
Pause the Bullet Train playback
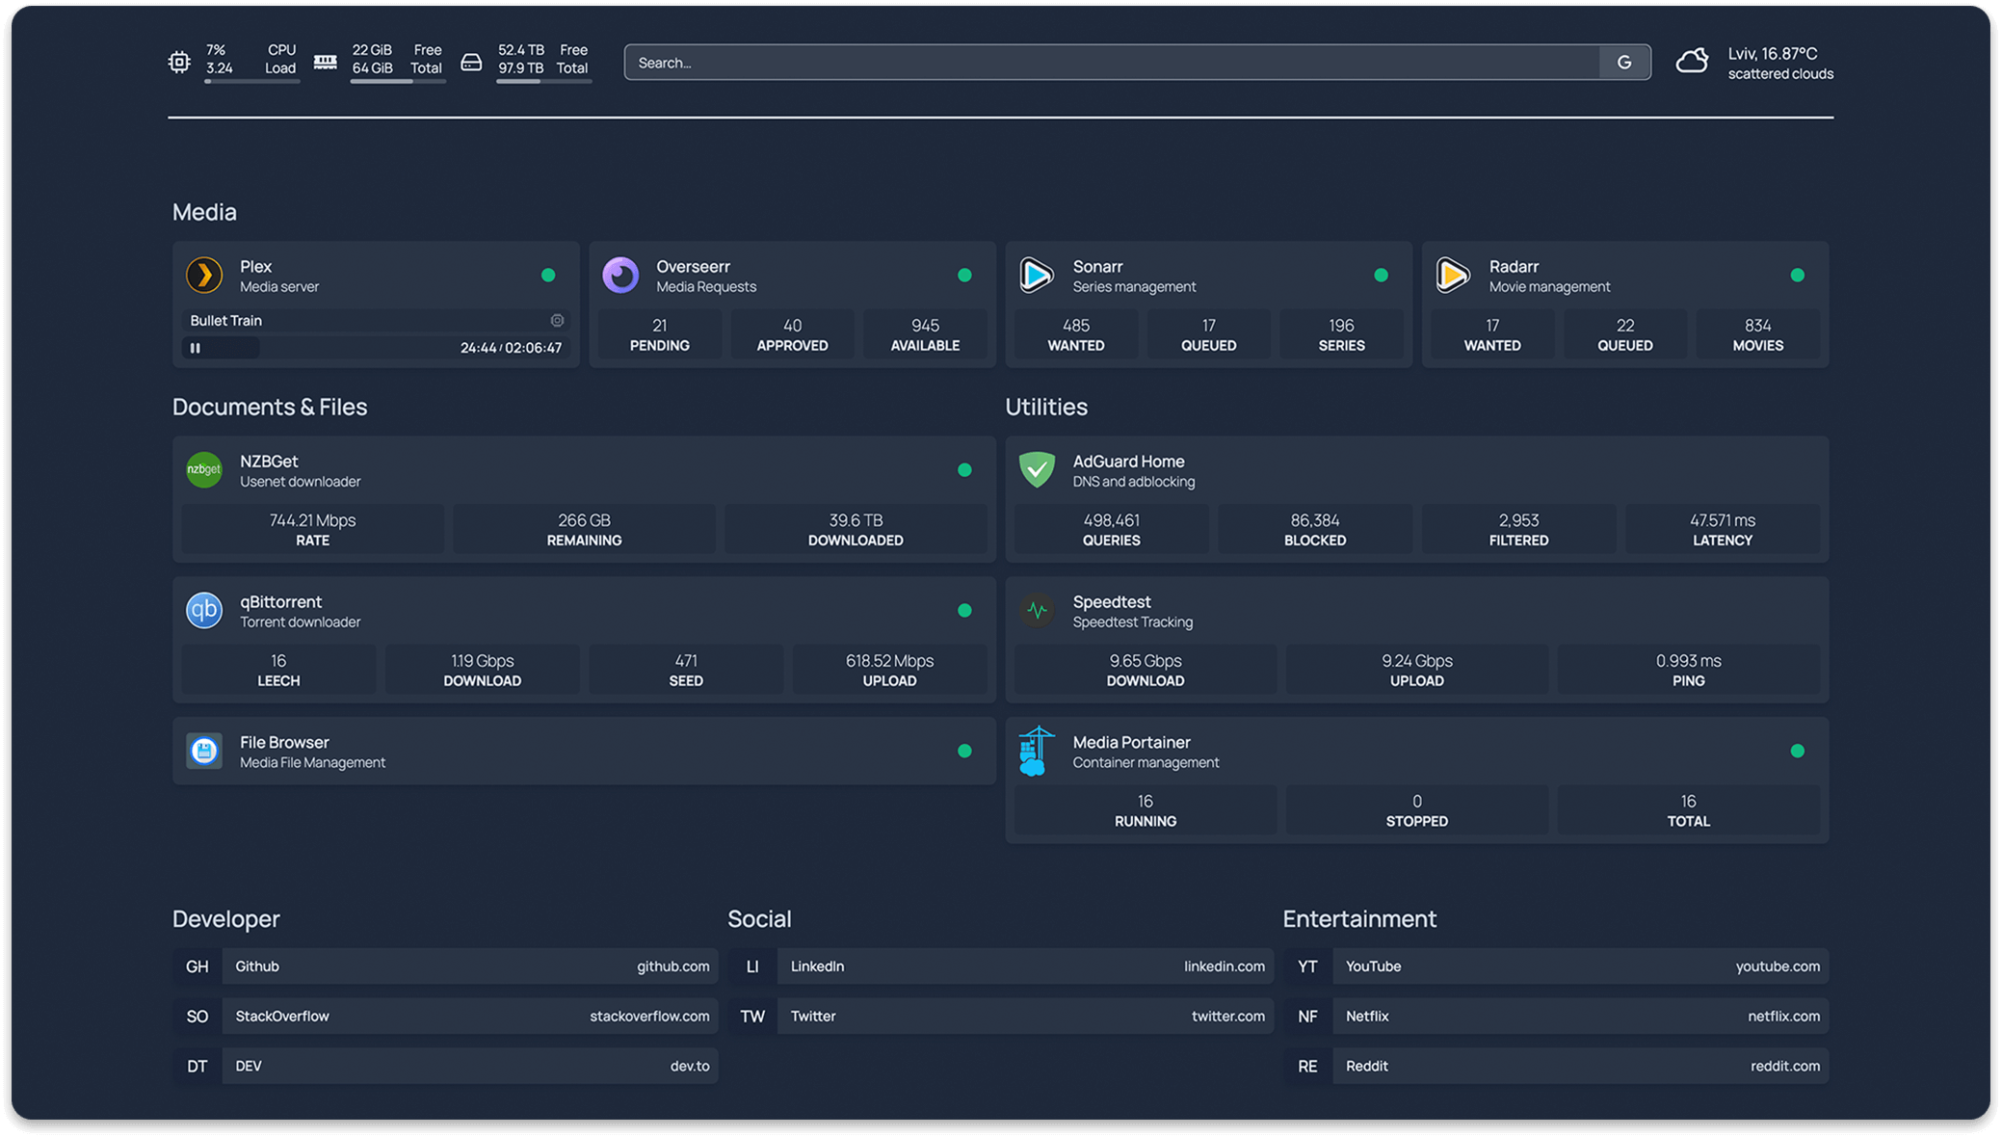(196, 348)
